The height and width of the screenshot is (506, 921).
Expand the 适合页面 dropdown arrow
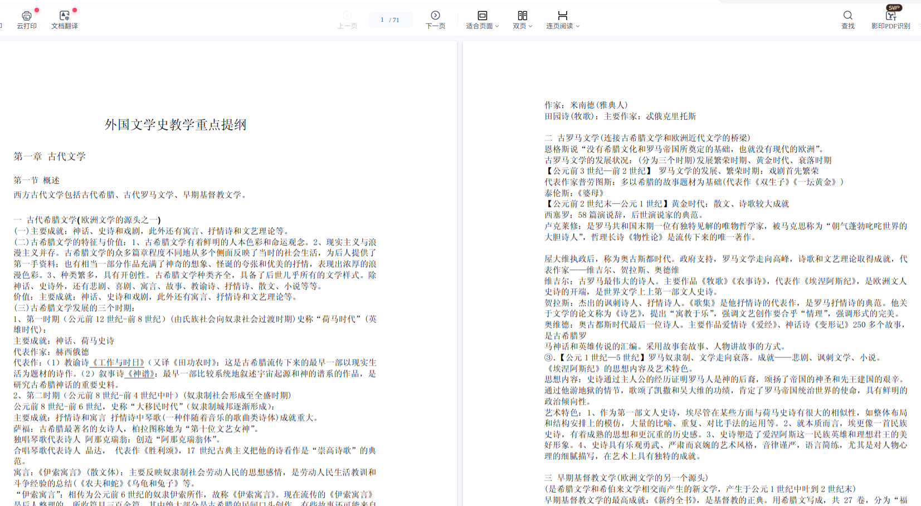(x=497, y=26)
